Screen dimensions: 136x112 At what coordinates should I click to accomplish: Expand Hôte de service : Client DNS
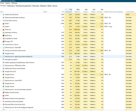(x=1, y=48)
